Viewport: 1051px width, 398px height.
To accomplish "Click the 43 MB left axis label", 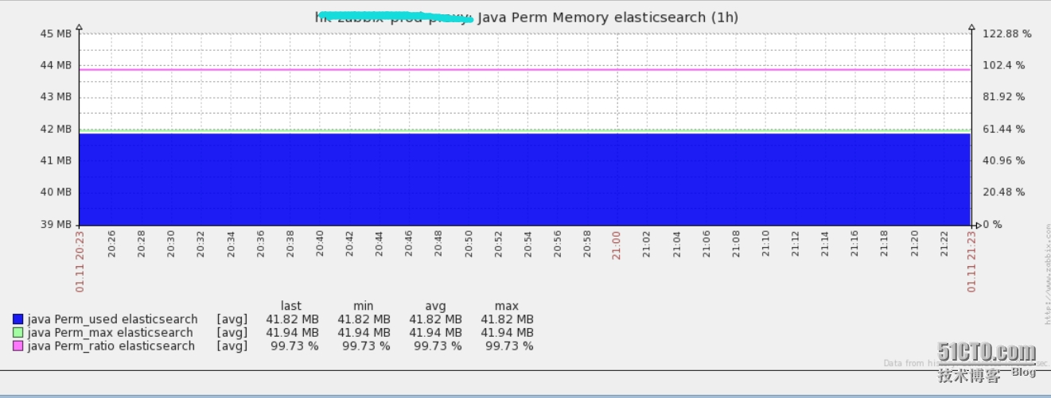I will tap(55, 97).
